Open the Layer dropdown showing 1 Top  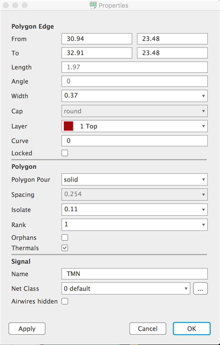click(134, 126)
